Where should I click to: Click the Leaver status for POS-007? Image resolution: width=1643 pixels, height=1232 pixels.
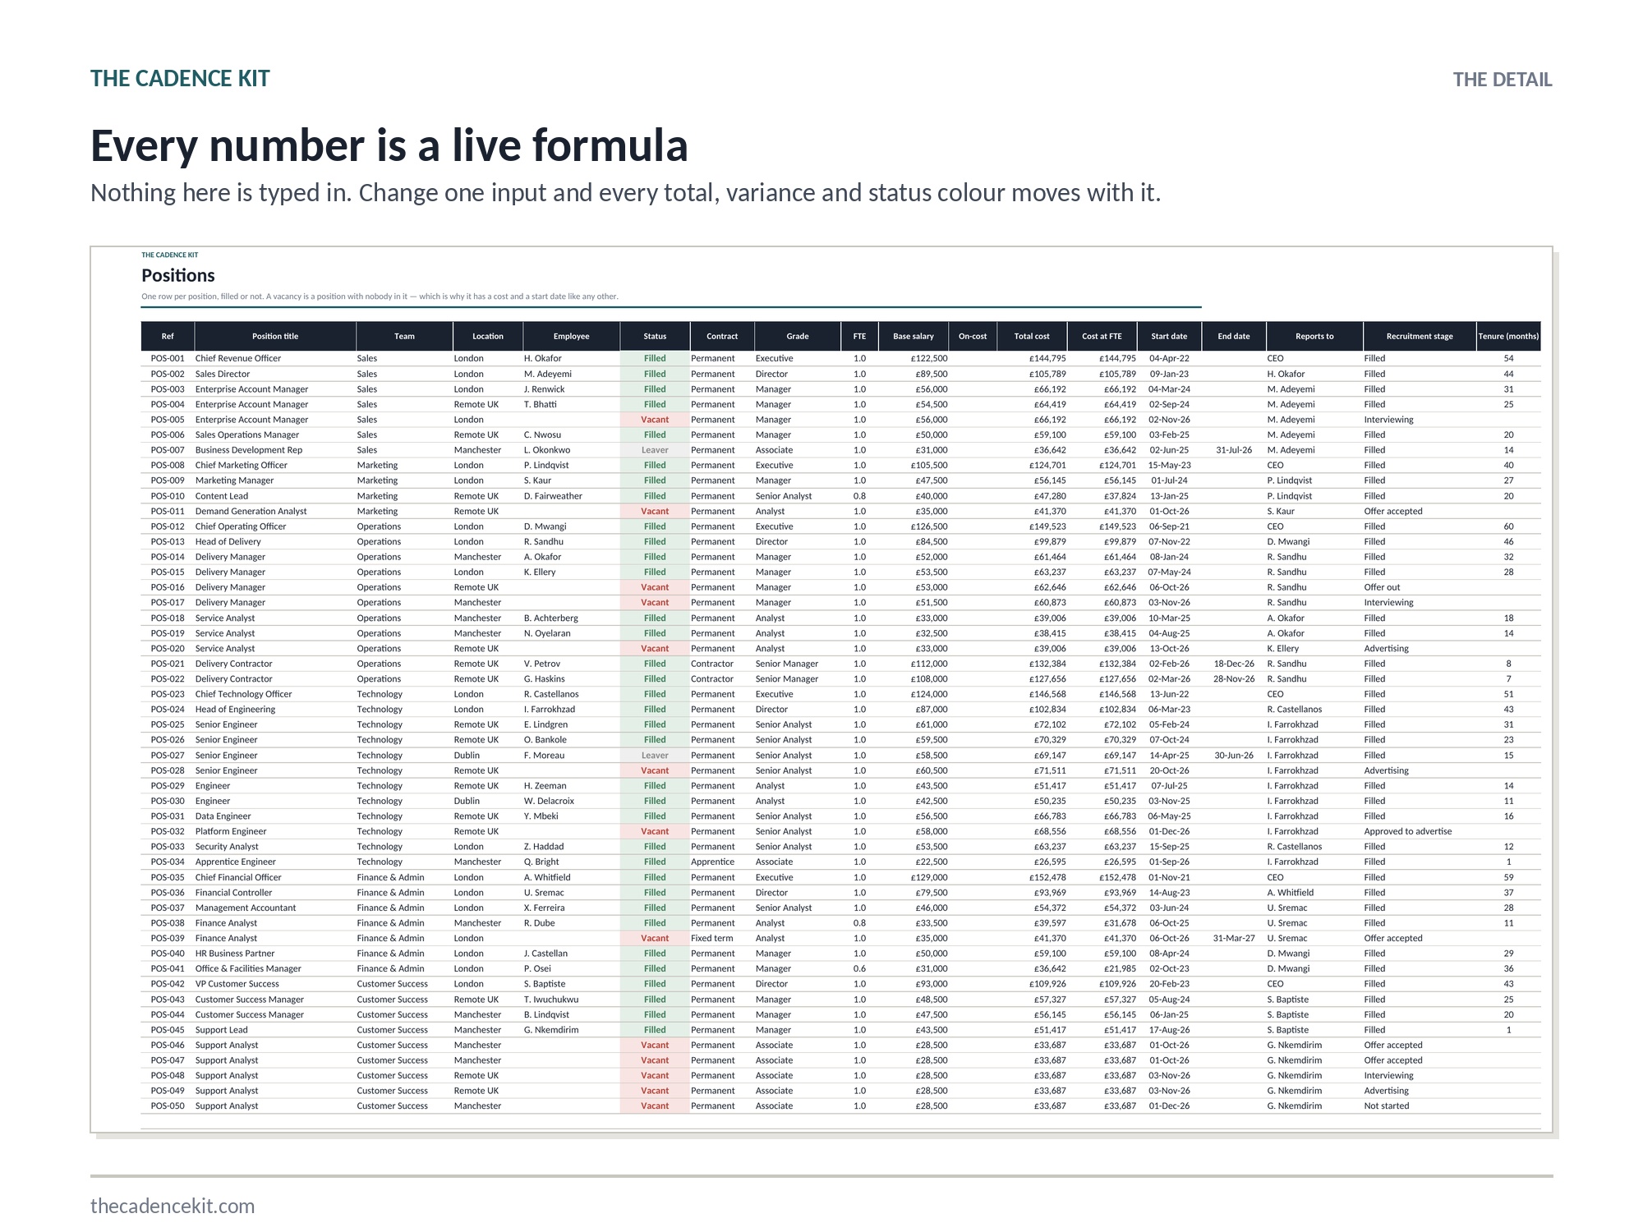click(655, 450)
